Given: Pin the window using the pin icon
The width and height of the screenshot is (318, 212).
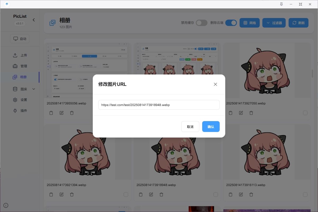Looking at the screenshot, I should [281, 4].
